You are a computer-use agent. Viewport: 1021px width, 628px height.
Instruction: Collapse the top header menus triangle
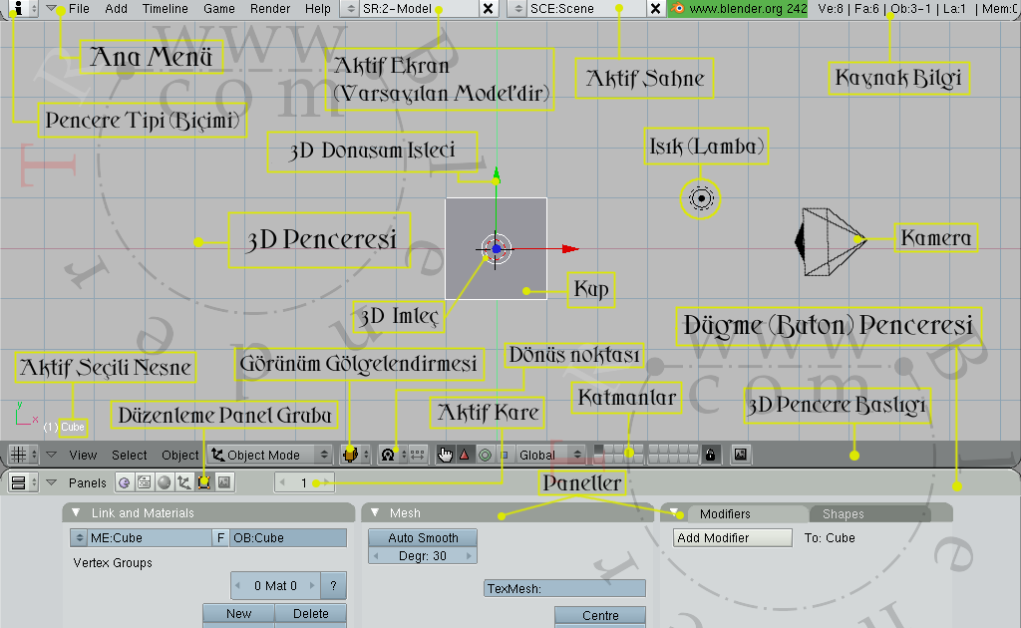point(51,8)
